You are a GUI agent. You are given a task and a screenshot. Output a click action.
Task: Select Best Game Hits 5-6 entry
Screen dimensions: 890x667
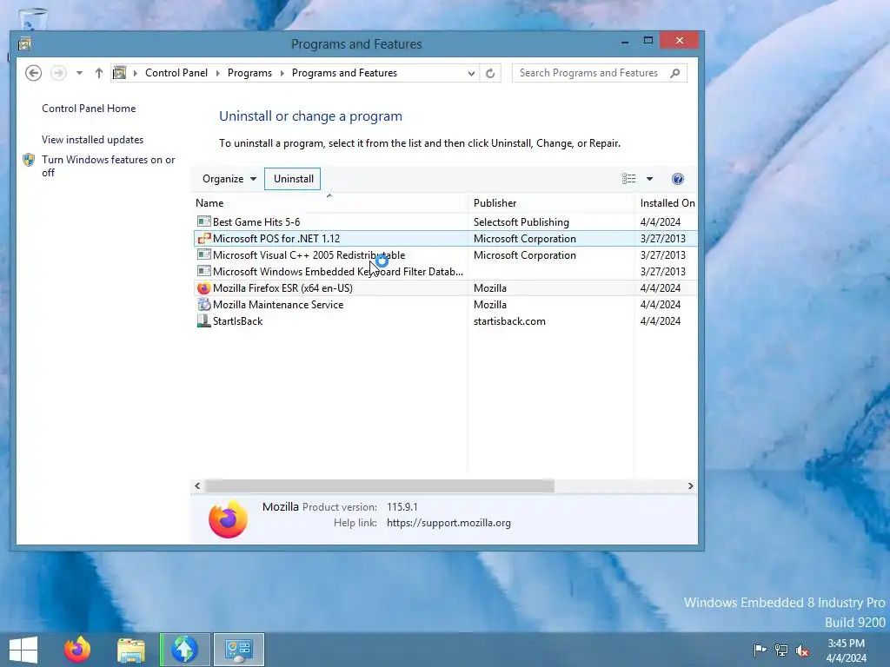coord(446,221)
